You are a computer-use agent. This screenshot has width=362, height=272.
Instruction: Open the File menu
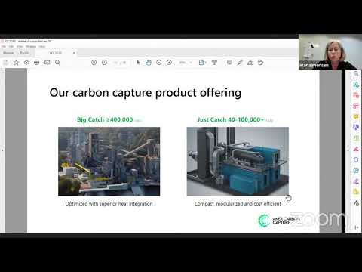tap(4, 47)
